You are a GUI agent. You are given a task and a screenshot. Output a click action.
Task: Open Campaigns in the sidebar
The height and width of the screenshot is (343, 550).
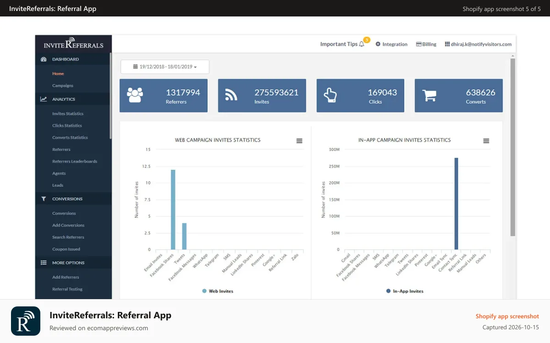(x=63, y=86)
